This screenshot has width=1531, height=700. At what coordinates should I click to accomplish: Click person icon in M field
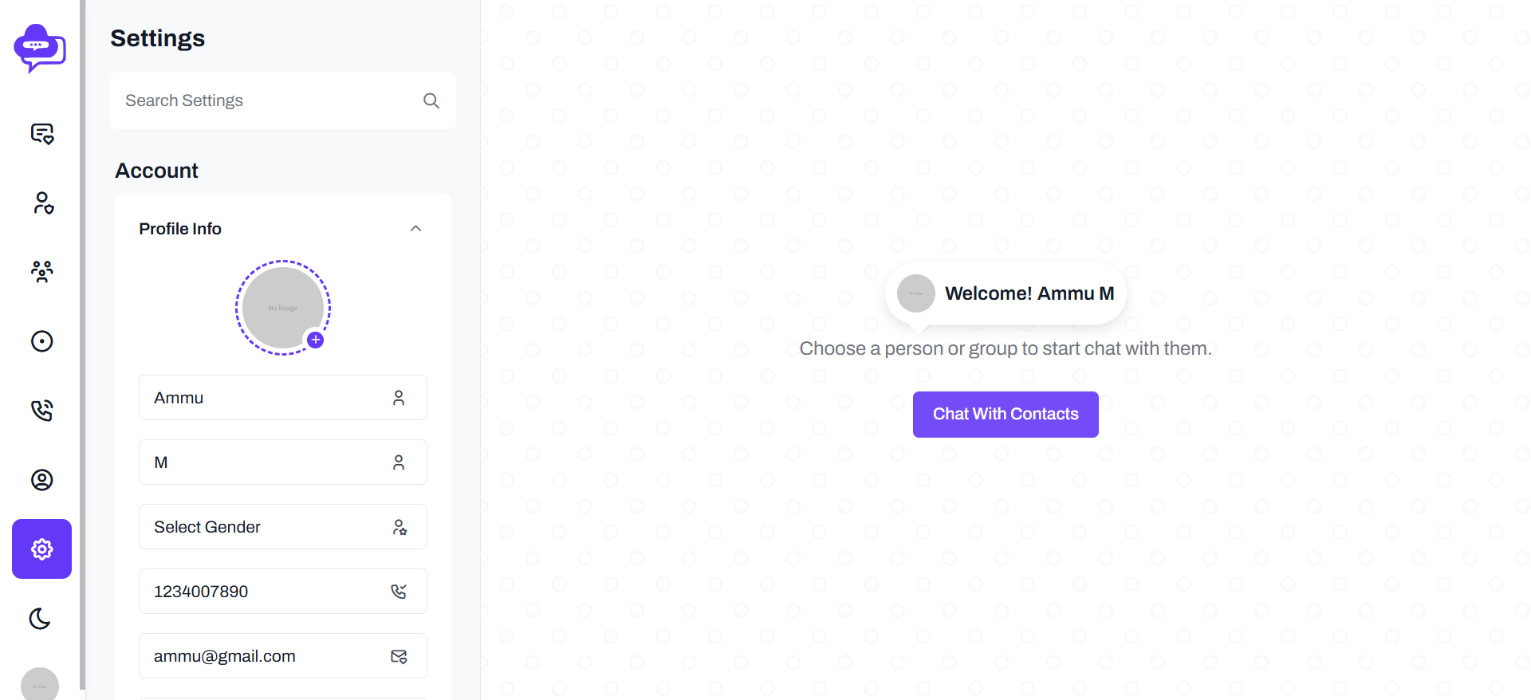tap(399, 462)
